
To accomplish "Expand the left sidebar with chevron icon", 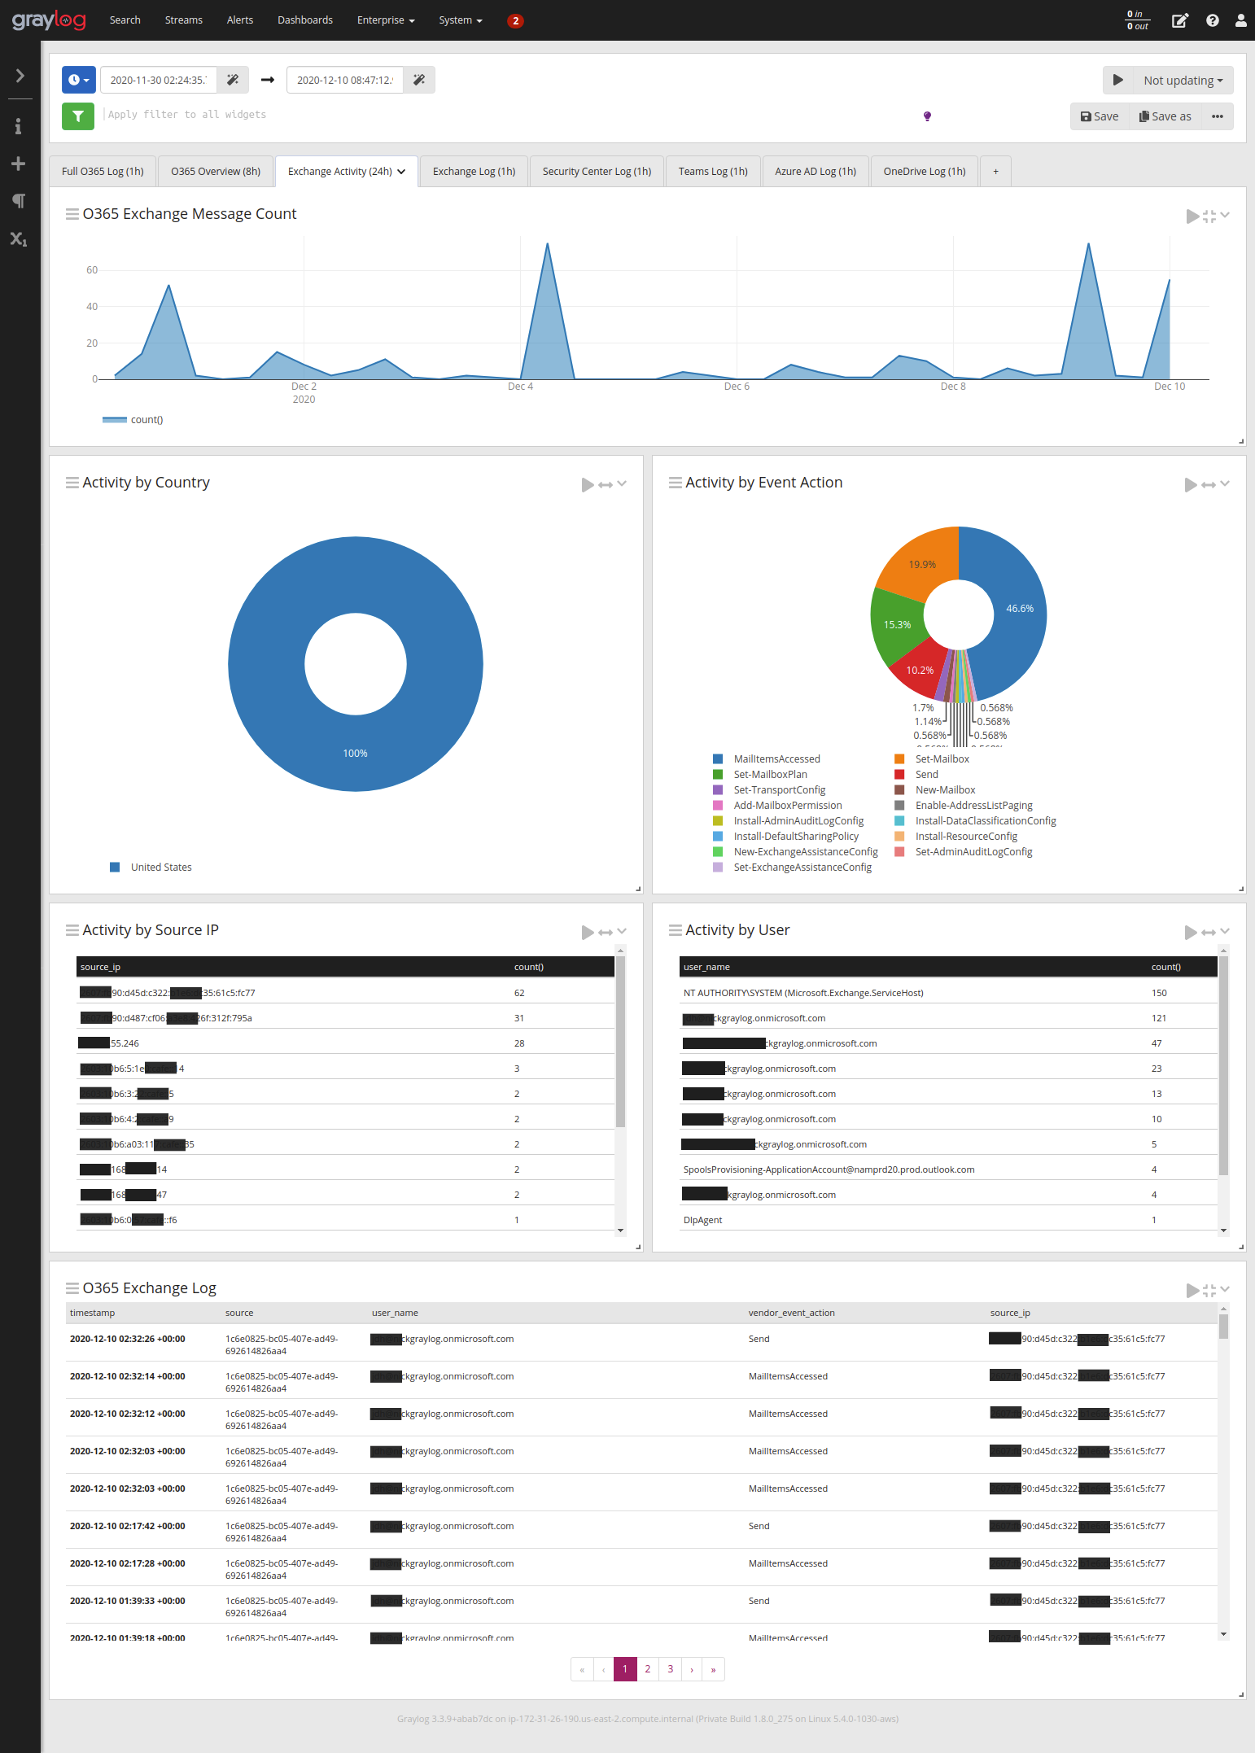I will [x=20, y=76].
